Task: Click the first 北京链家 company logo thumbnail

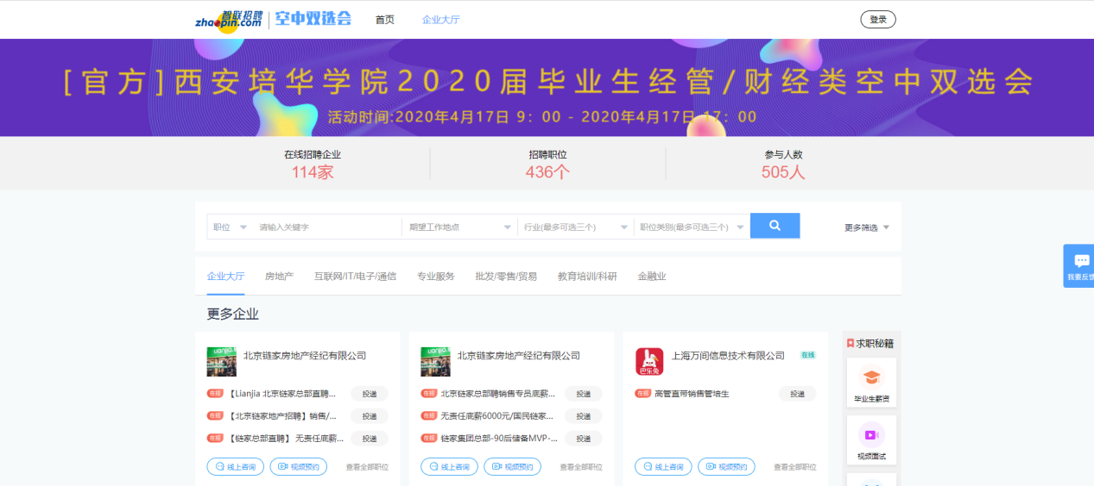Action: point(221,362)
